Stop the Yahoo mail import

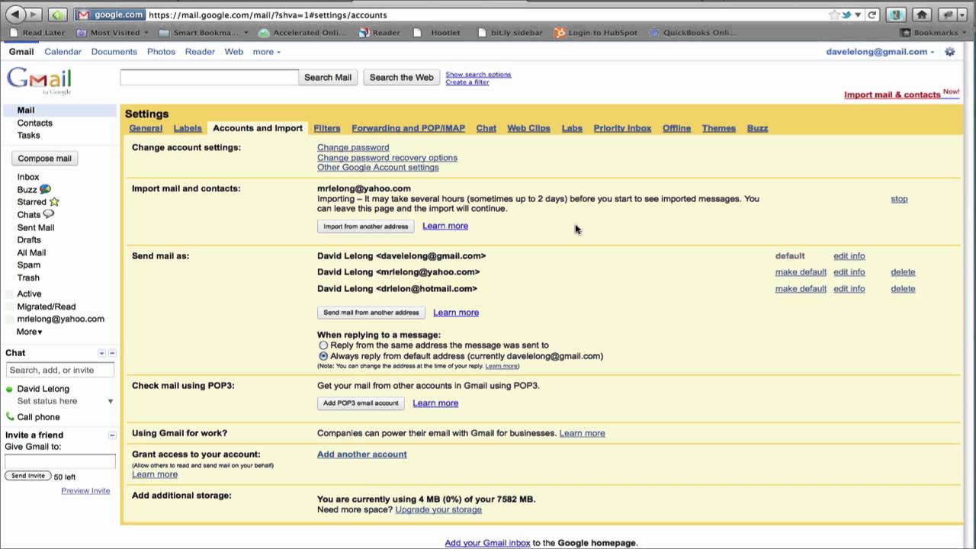(899, 199)
